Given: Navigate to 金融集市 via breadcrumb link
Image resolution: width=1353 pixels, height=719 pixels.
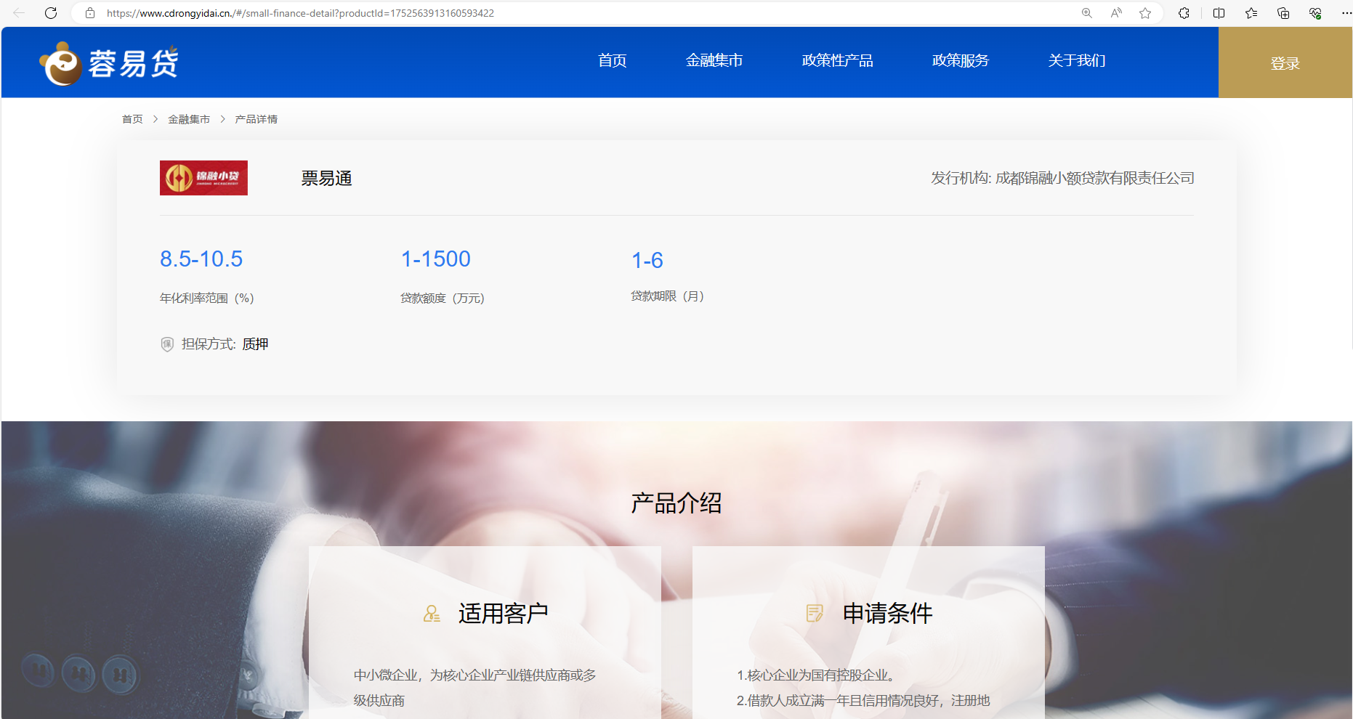Looking at the screenshot, I should [189, 118].
